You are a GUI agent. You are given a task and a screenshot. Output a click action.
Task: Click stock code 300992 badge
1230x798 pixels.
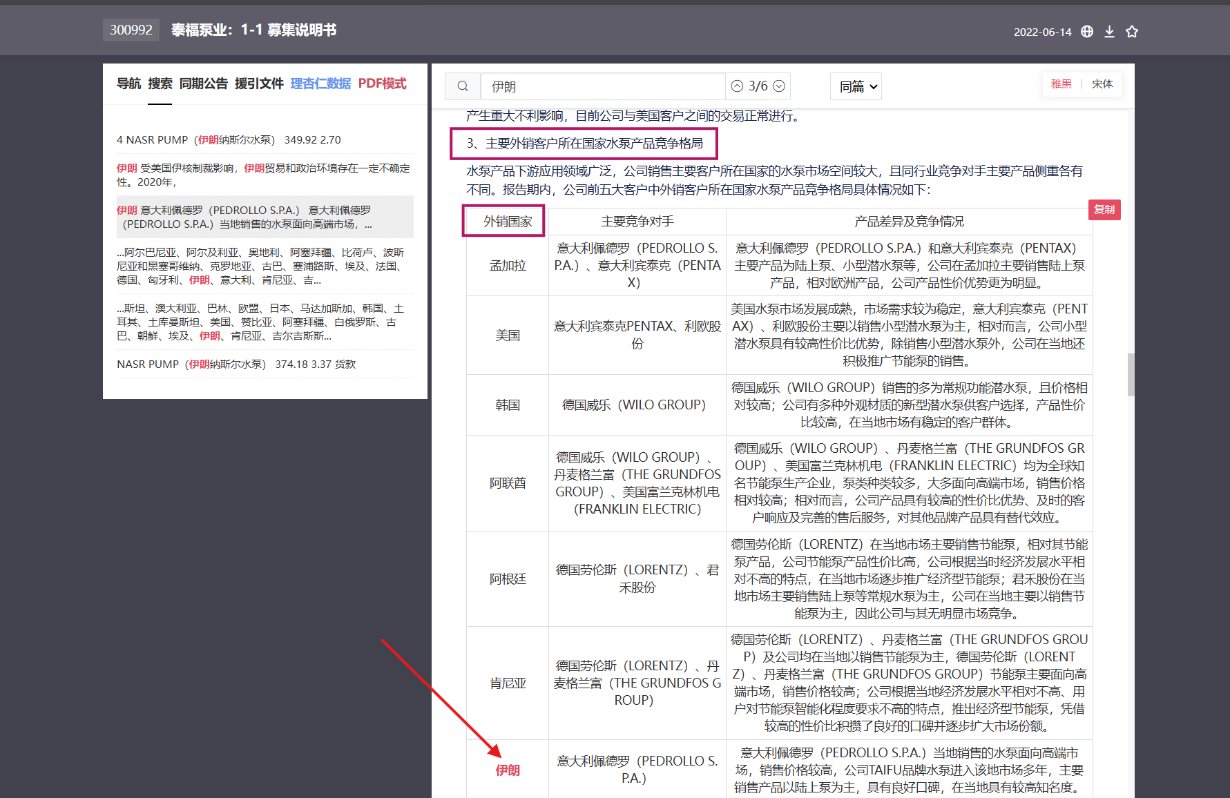(x=131, y=30)
